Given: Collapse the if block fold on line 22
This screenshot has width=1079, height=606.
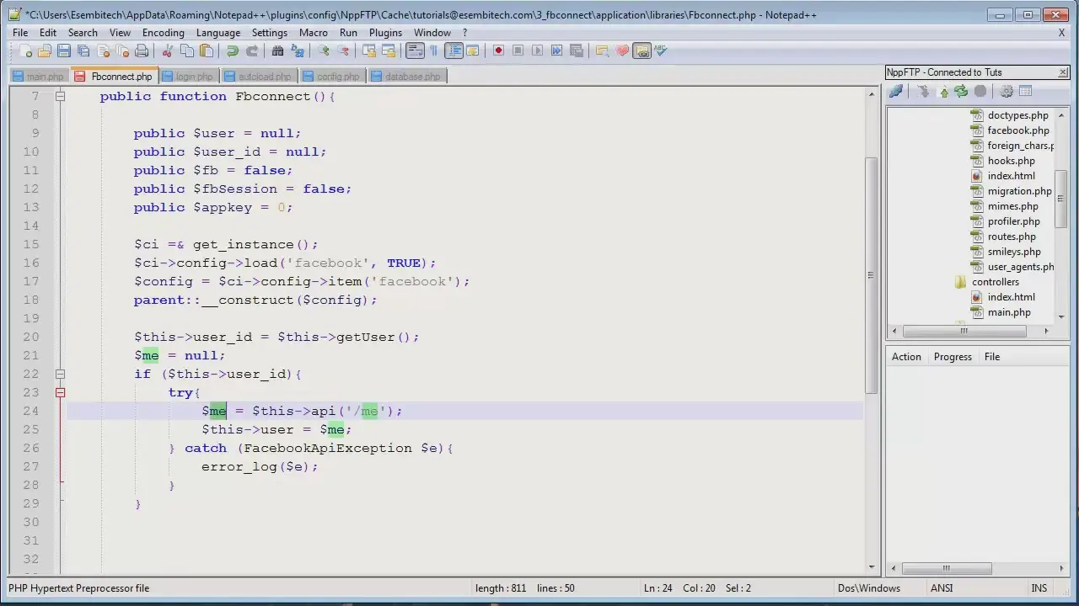Looking at the screenshot, I should click(x=60, y=374).
